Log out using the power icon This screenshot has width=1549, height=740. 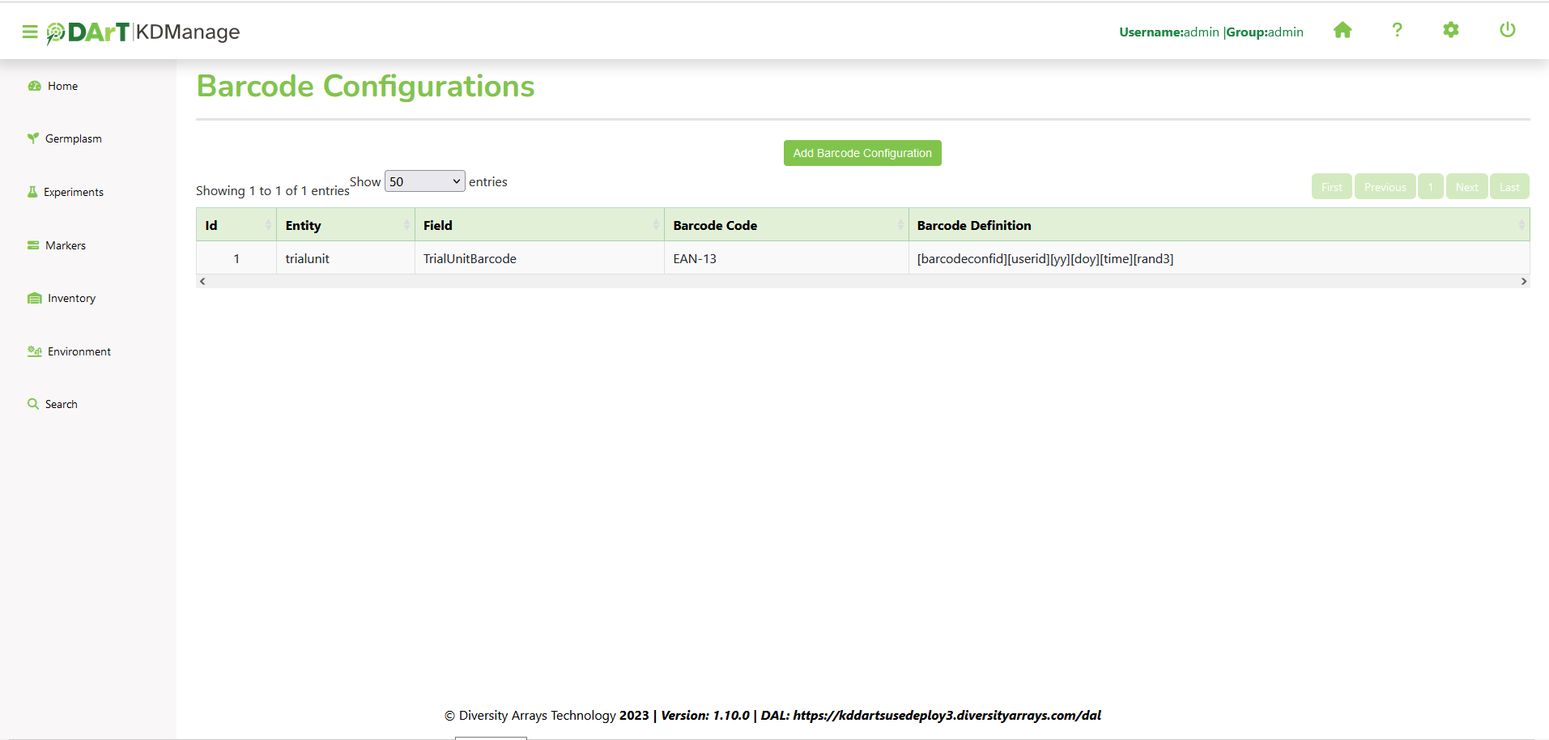(x=1507, y=31)
